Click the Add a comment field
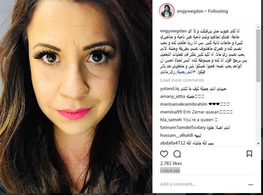This screenshot has height=195, width=263. coord(203,184)
